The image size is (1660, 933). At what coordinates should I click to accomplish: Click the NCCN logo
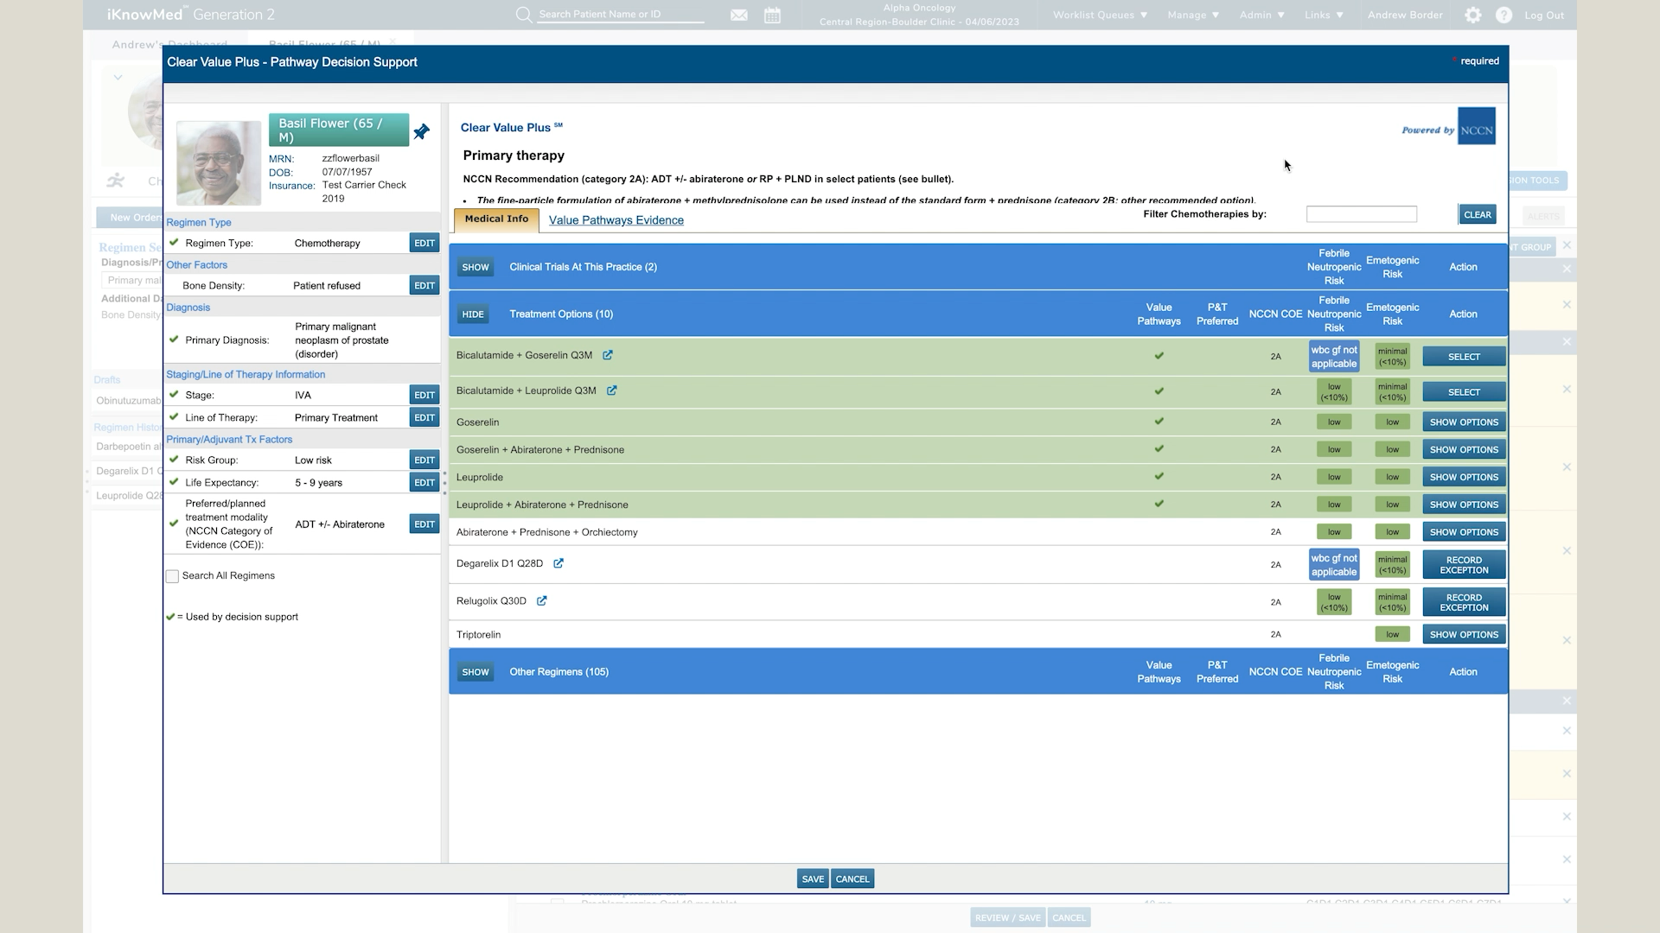point(1477,126)
